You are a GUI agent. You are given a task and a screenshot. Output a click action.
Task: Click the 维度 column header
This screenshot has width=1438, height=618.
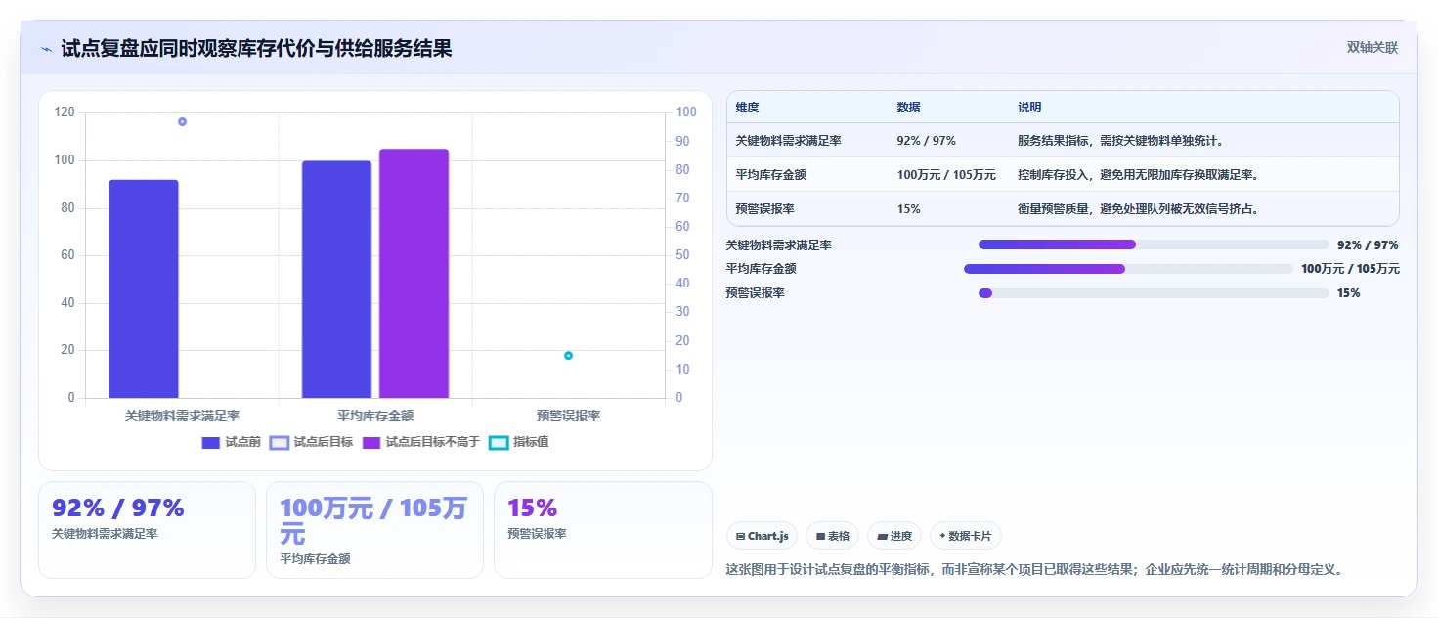tap(748, 108)
